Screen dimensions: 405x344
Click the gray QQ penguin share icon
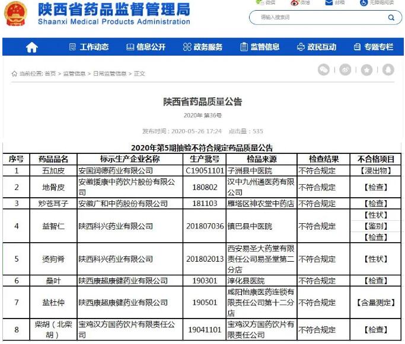(388, 70)
